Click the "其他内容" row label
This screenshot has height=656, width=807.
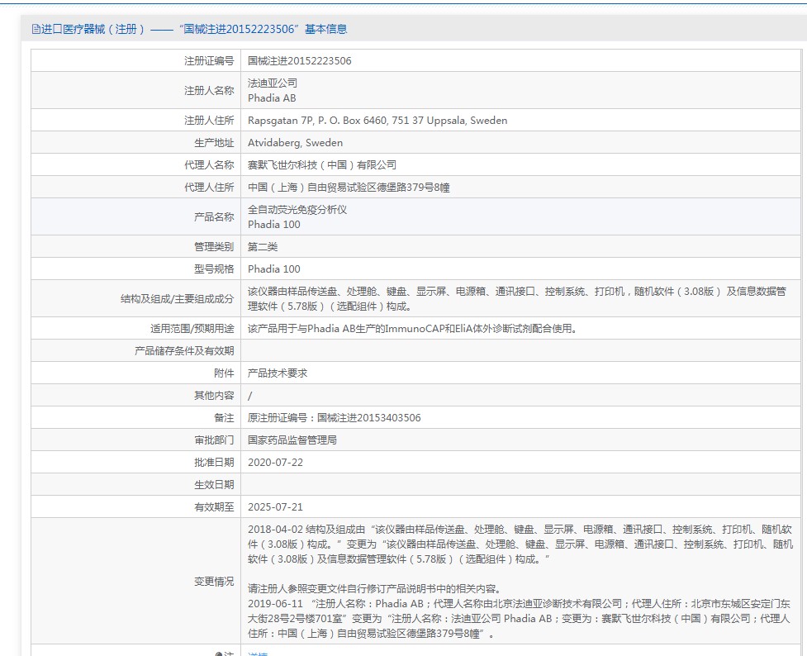tap(214, 396)
